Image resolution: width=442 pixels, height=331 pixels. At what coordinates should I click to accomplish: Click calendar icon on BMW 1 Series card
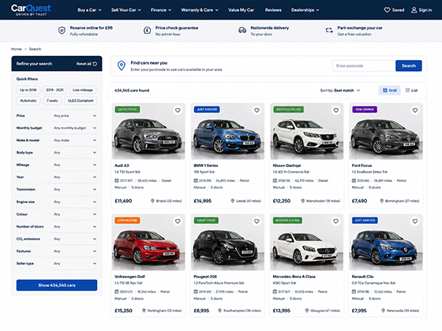tap(196, 180)
